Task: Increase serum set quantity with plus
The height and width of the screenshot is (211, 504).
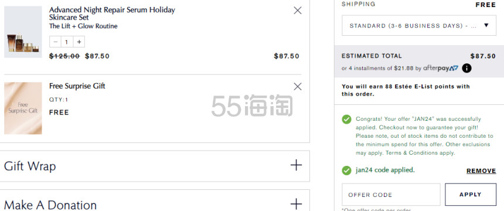Action: point(79,42)
